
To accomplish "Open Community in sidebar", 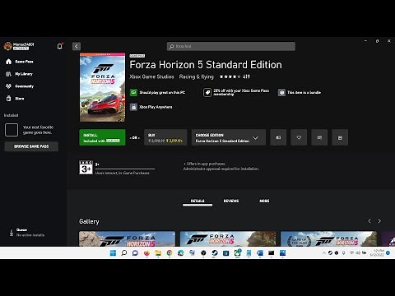I will coord(20,86).
